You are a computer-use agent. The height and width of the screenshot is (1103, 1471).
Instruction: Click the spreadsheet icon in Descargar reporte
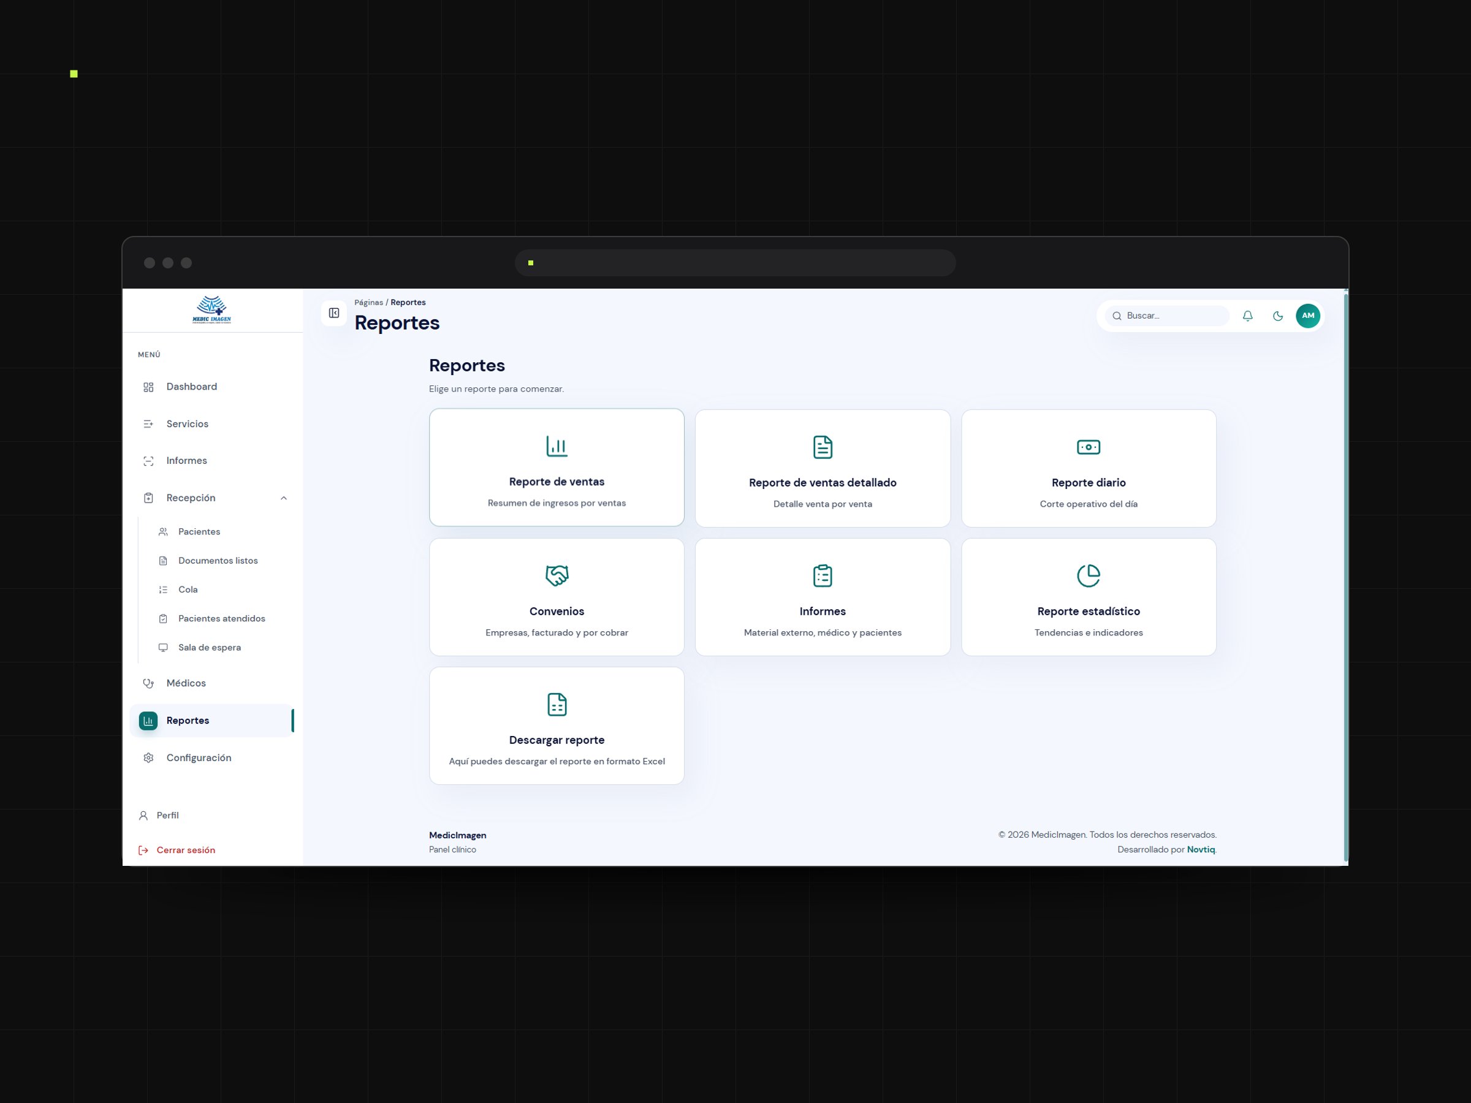coord(557,704)
